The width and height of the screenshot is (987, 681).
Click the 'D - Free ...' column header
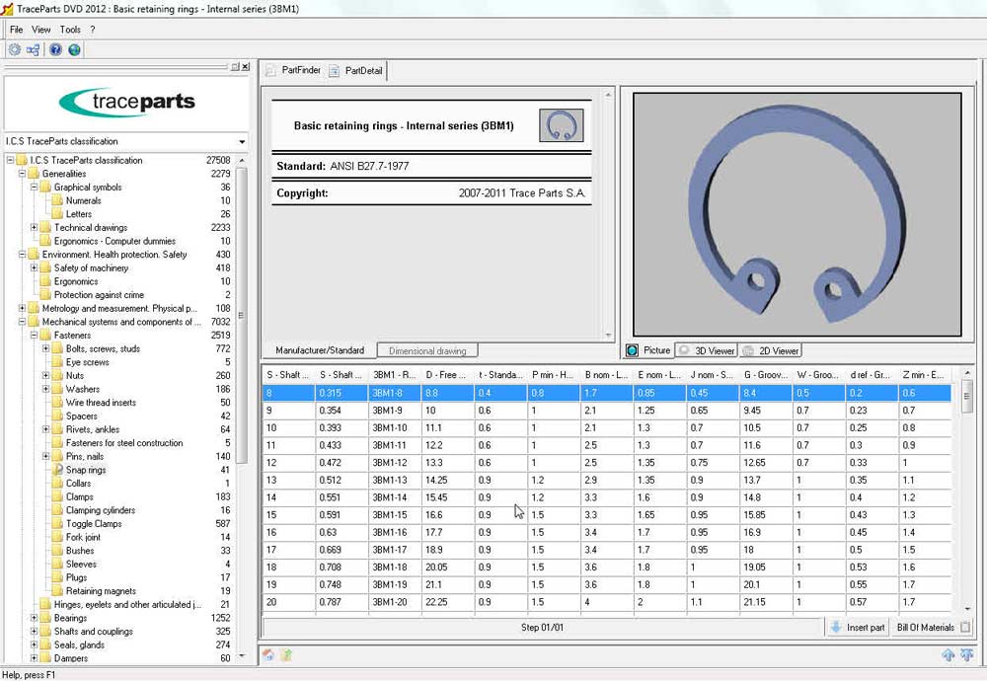pyautogui.click(x=447, y=374)
